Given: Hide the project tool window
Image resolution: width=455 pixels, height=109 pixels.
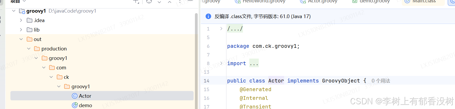Looking at the screenshot, I should click(x=190, y=1).
